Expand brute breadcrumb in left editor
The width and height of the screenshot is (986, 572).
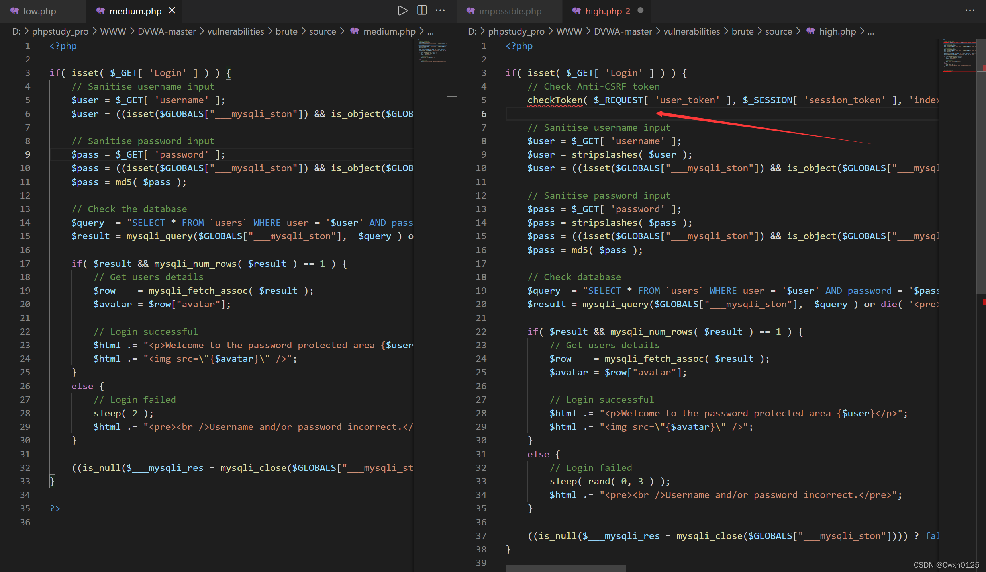point(286,31)
